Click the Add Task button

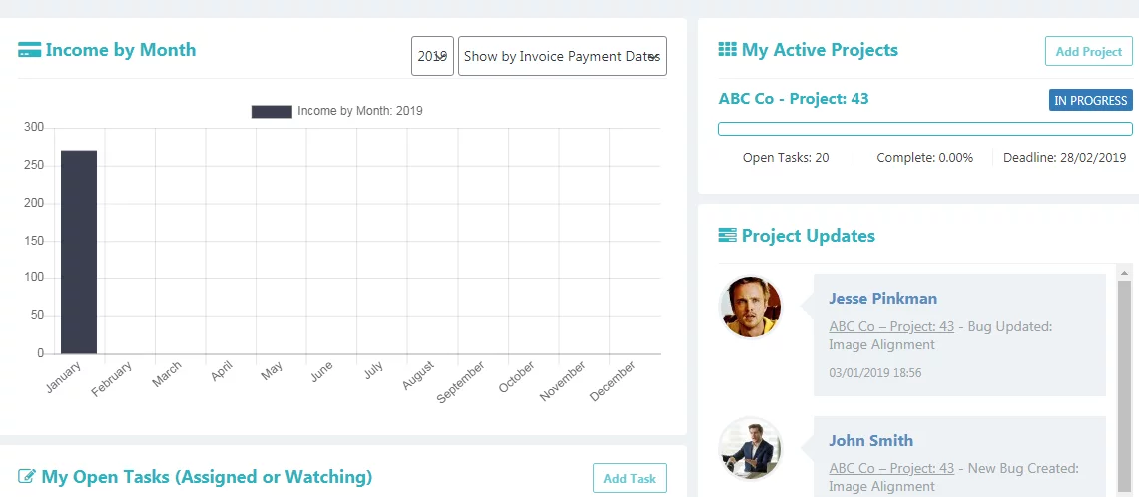click(x=630, y=478)
